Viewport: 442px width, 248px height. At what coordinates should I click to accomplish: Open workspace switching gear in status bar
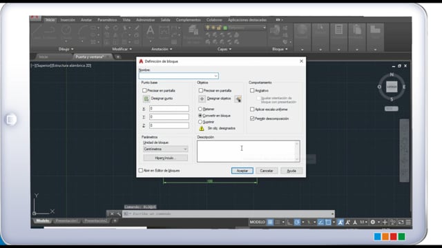[x=373, y=222]
